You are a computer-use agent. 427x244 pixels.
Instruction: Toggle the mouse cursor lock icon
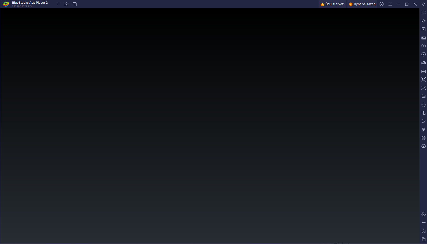[424, 29]
